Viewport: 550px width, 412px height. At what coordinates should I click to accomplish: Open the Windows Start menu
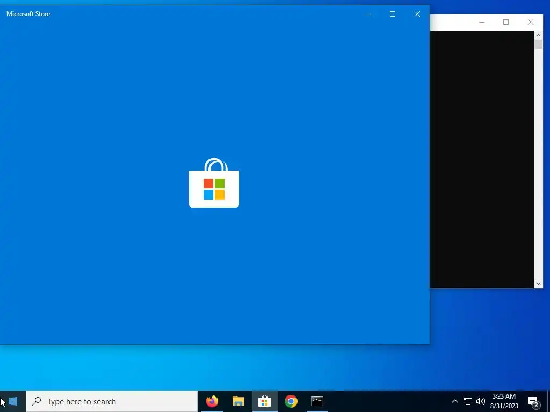(13, 401)
